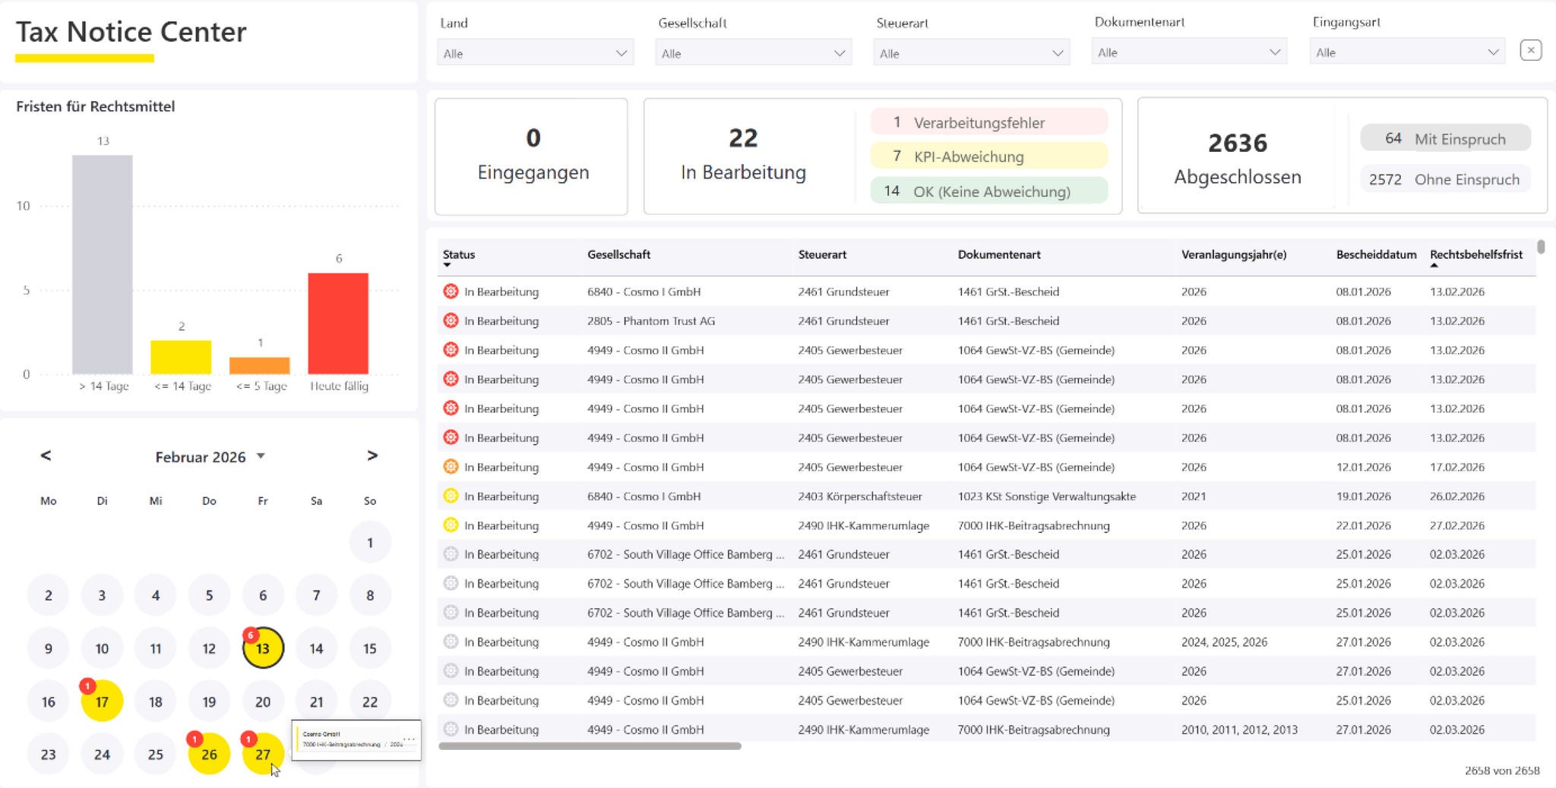The height and width of the screenshot is (788, 1556).
Task: Select calendar day 17
Action: 102,701
